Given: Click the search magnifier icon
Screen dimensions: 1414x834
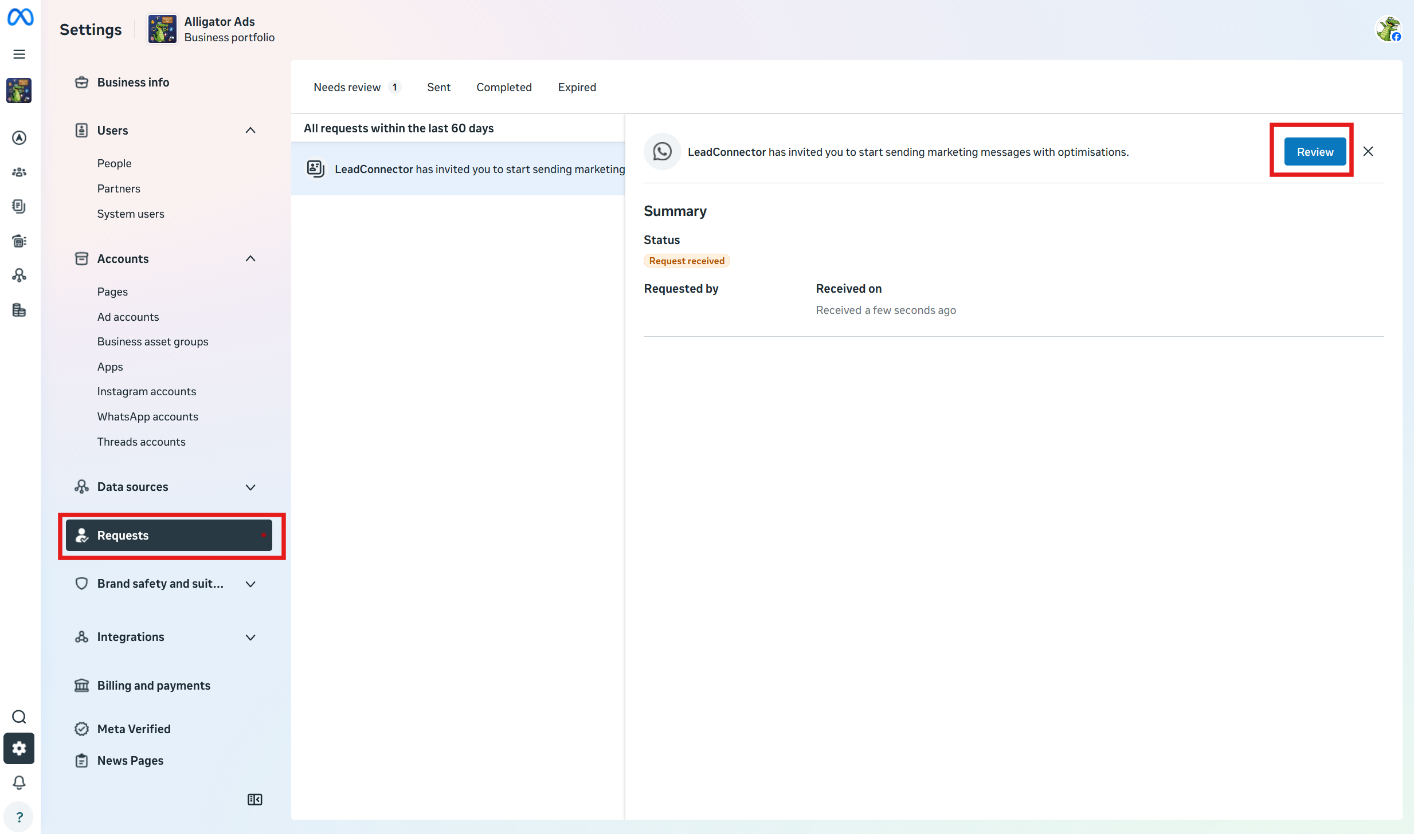Looking at the screenshot, I should point(19,717).
